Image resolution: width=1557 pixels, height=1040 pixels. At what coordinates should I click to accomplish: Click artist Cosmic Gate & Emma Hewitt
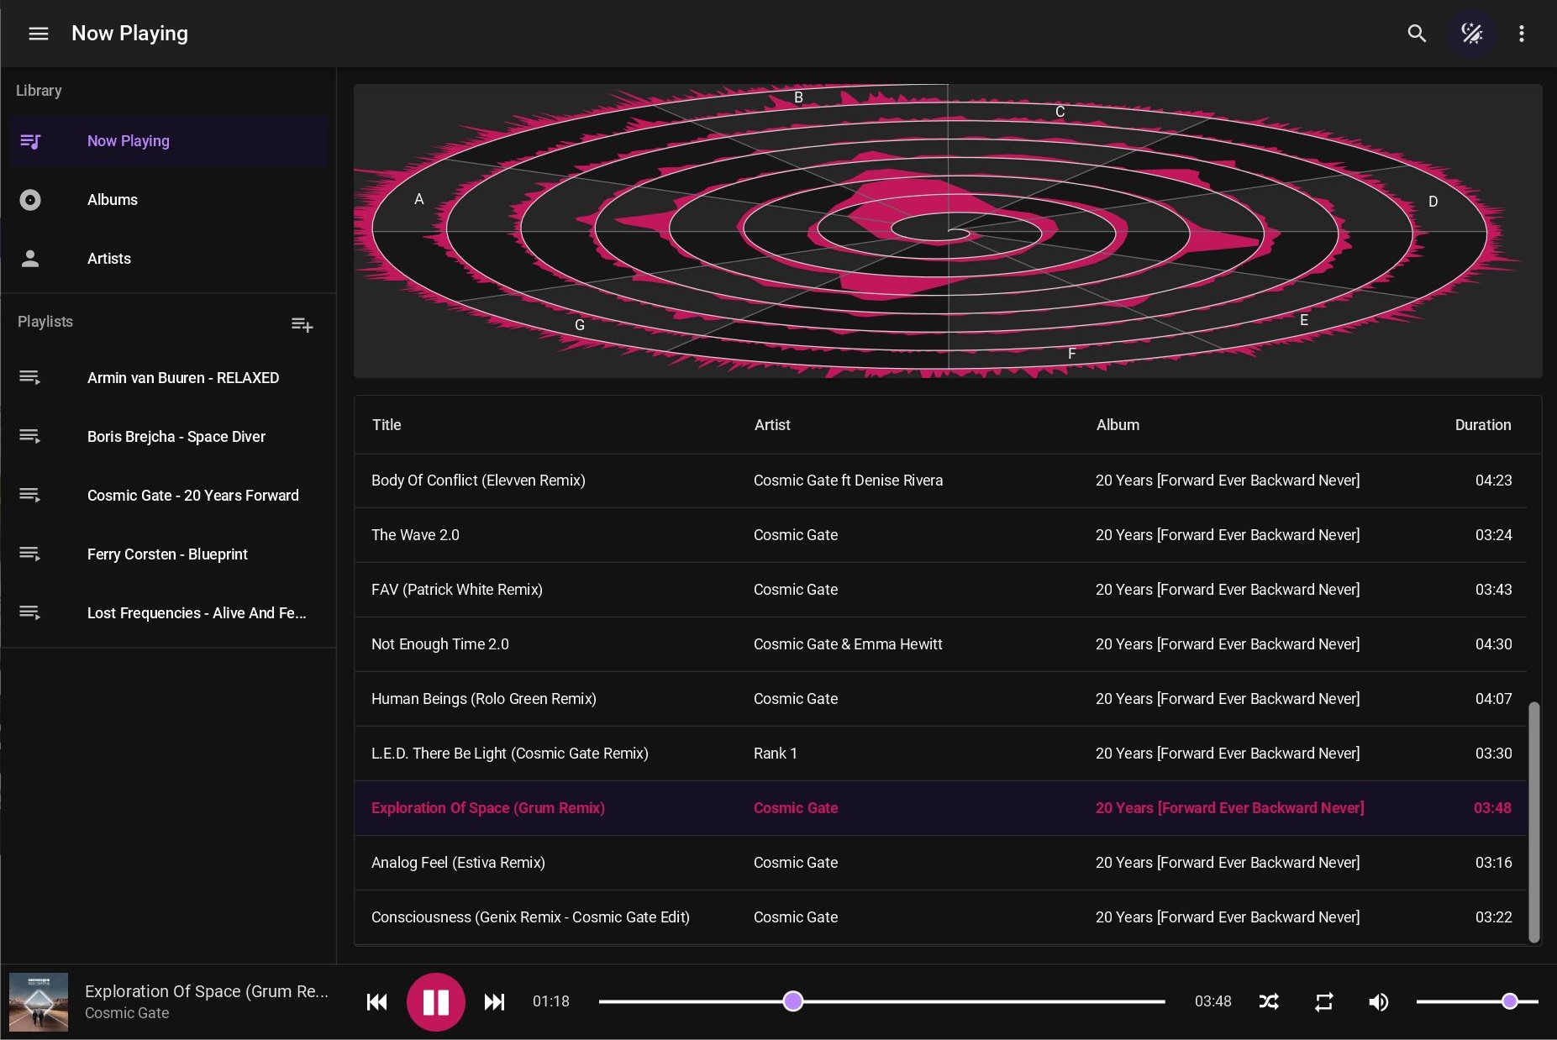(848, 644)
